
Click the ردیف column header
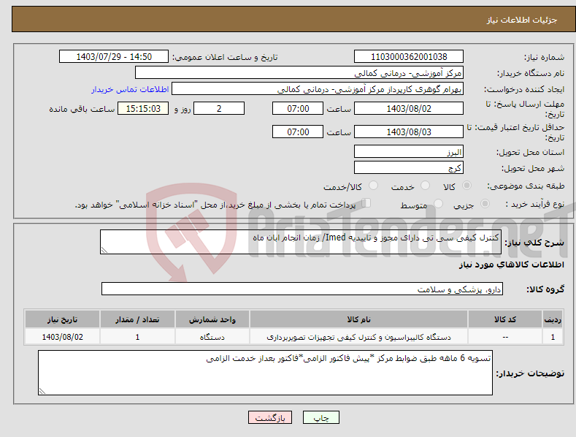pos(553,319)
